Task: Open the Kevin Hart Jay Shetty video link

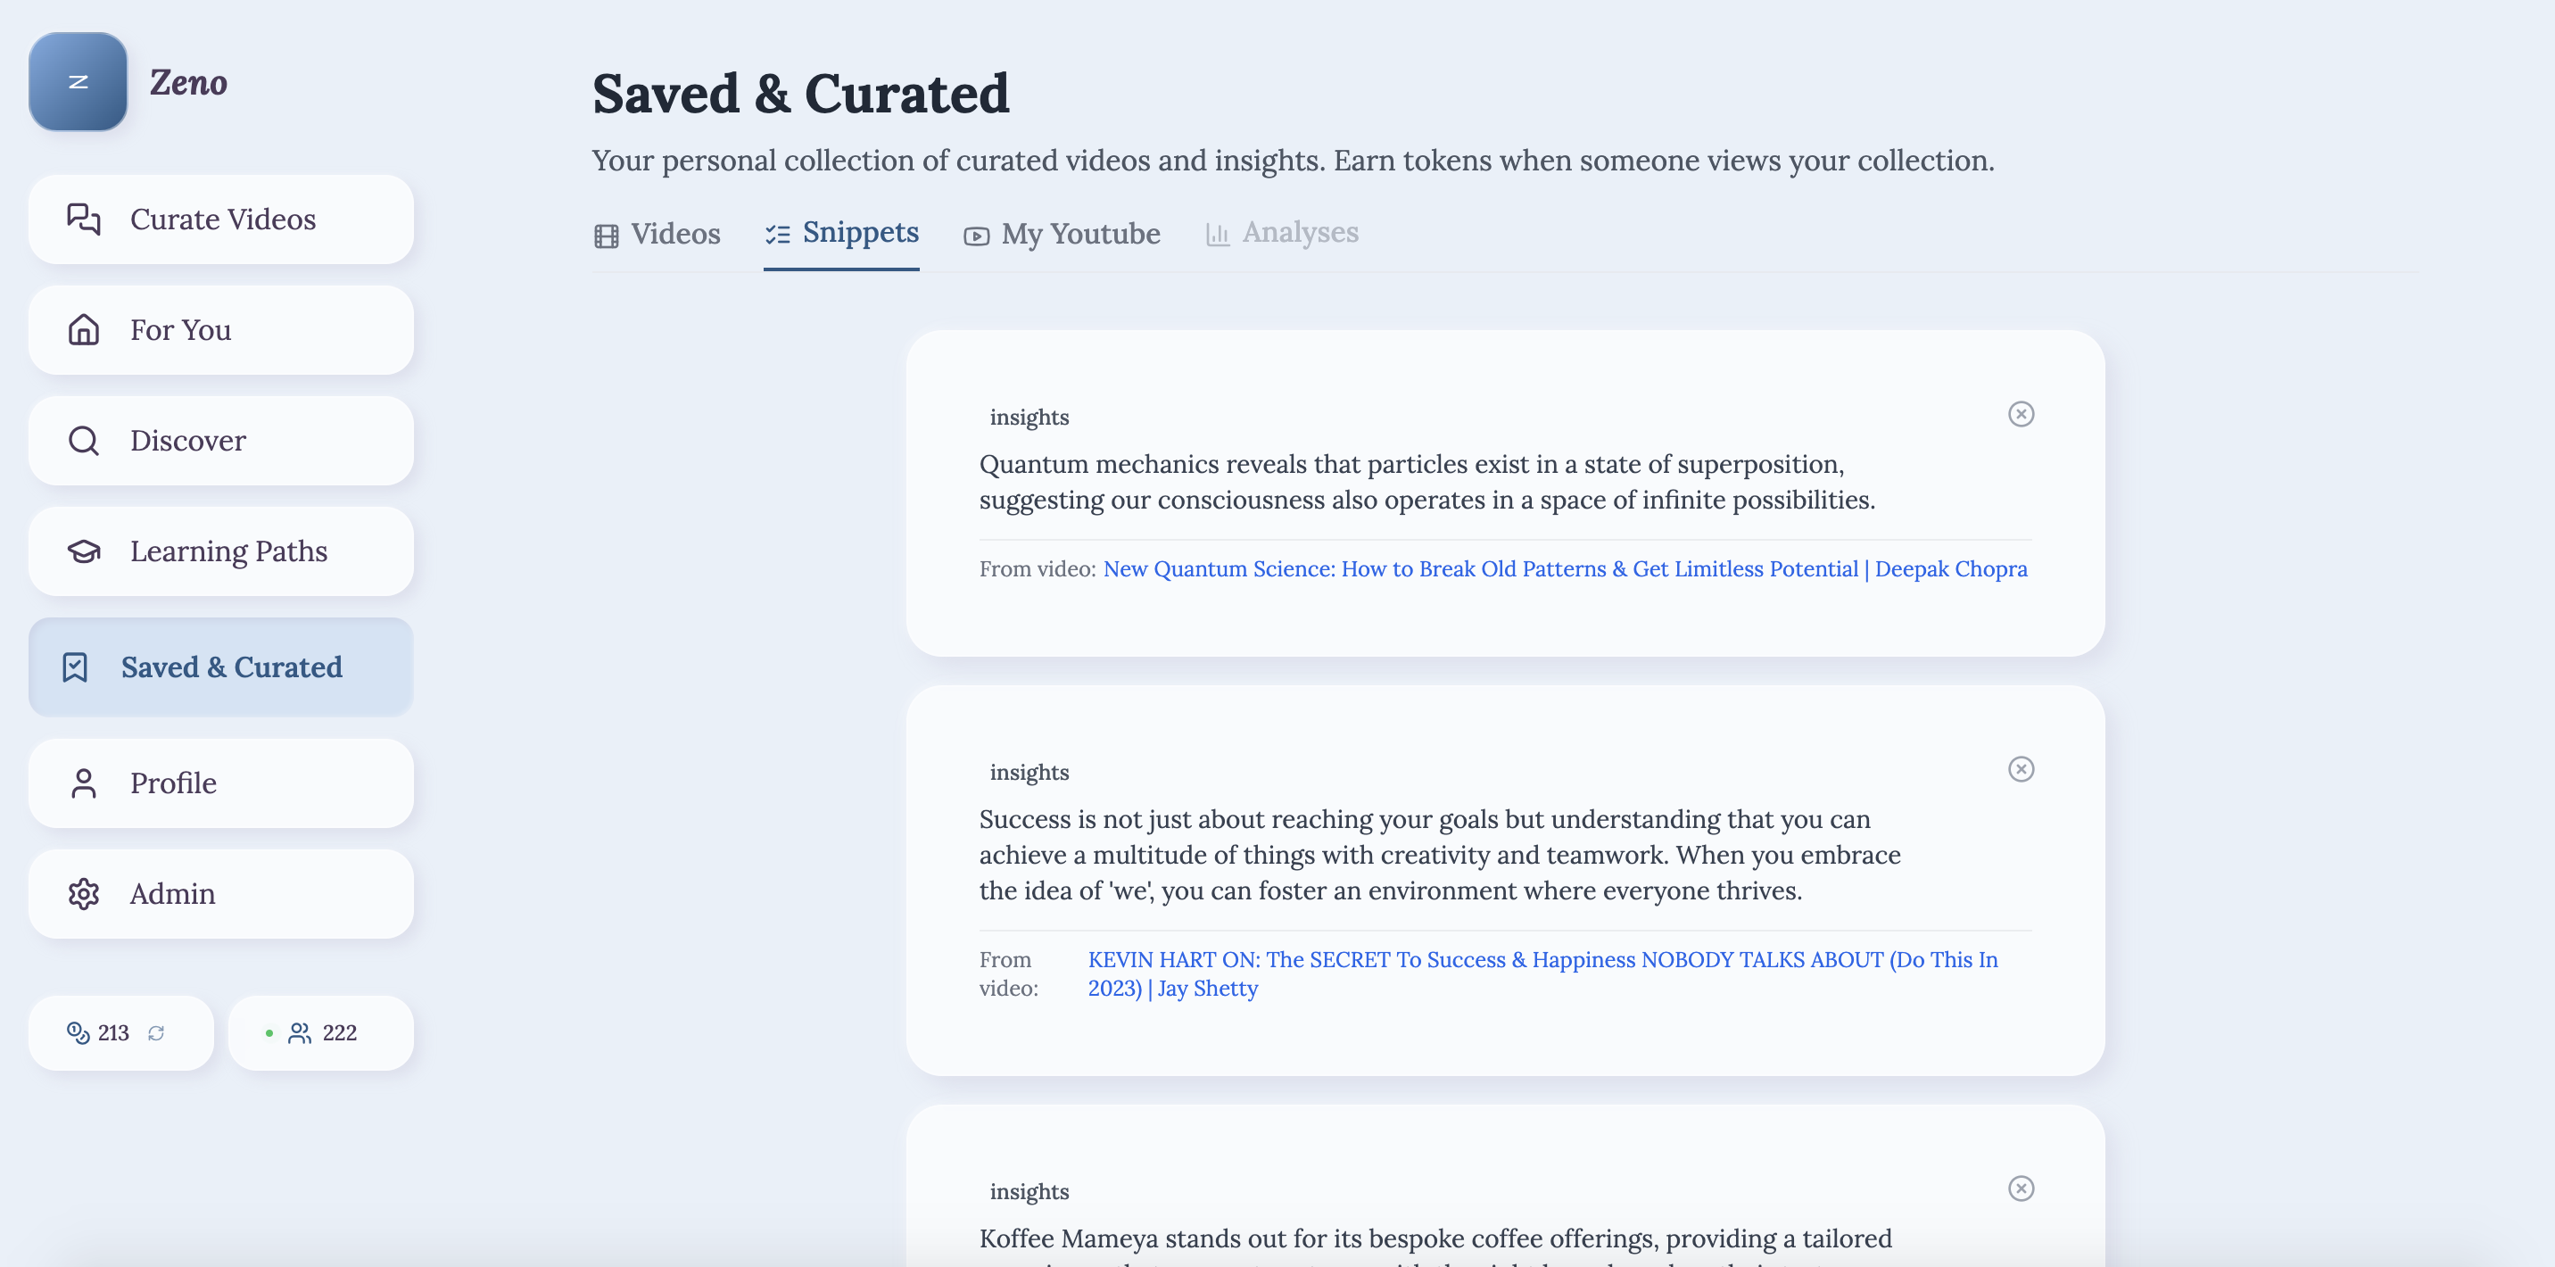Action: point(1542,959)
